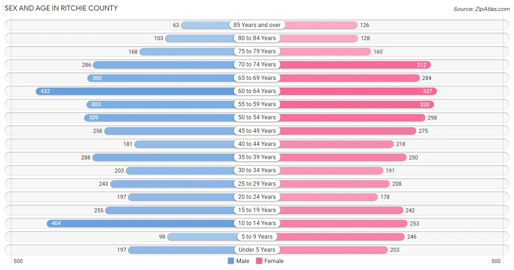Click the 20 to 24 Years female bar
Image resolution: width=514 pixels, height=270 pixels.
[x=329, y=197]
